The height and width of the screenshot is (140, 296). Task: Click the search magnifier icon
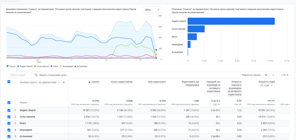pyautogui.click(x=36, y=75)
